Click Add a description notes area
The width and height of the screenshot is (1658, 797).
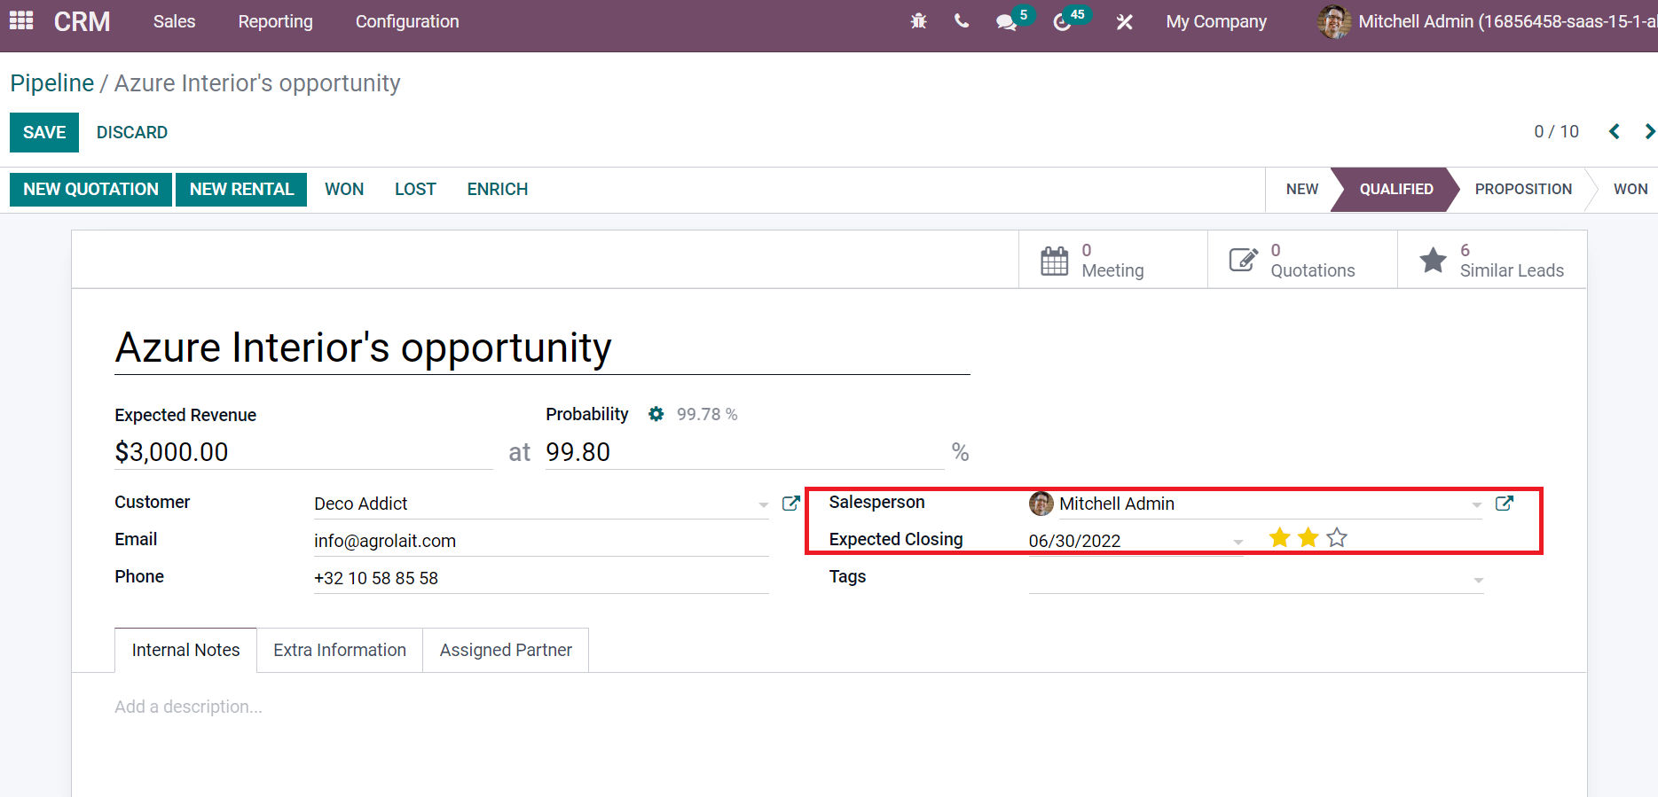pos(188,707)
